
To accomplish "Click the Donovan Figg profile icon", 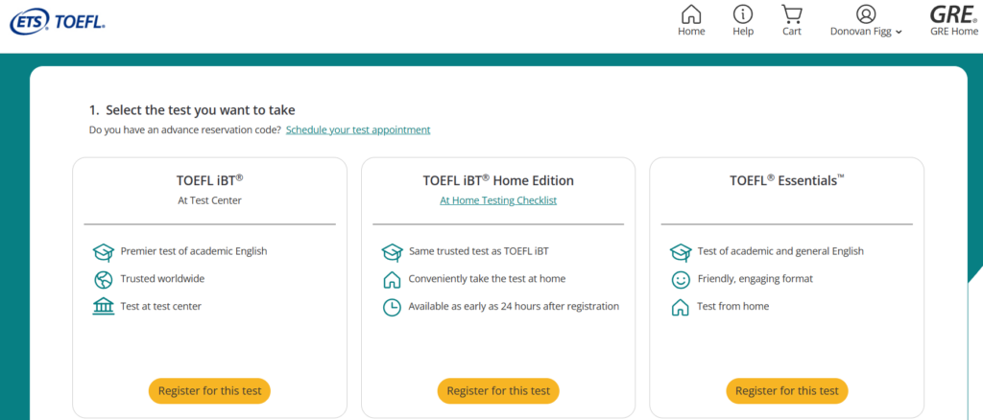I will tap(866, 13).
